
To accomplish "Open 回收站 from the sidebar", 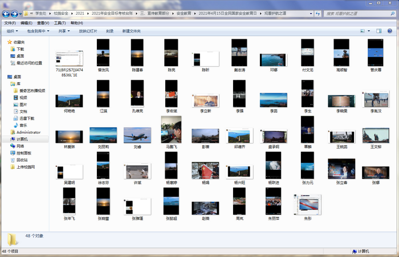I will [23, 160].
